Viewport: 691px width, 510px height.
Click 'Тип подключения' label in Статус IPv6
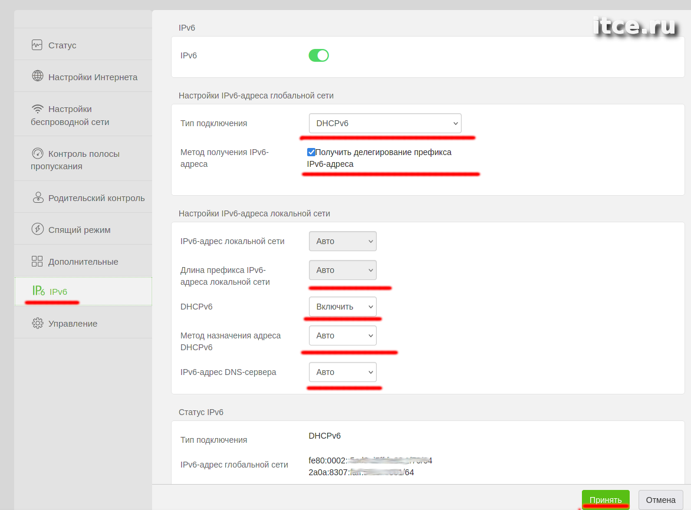pos(214,440)
